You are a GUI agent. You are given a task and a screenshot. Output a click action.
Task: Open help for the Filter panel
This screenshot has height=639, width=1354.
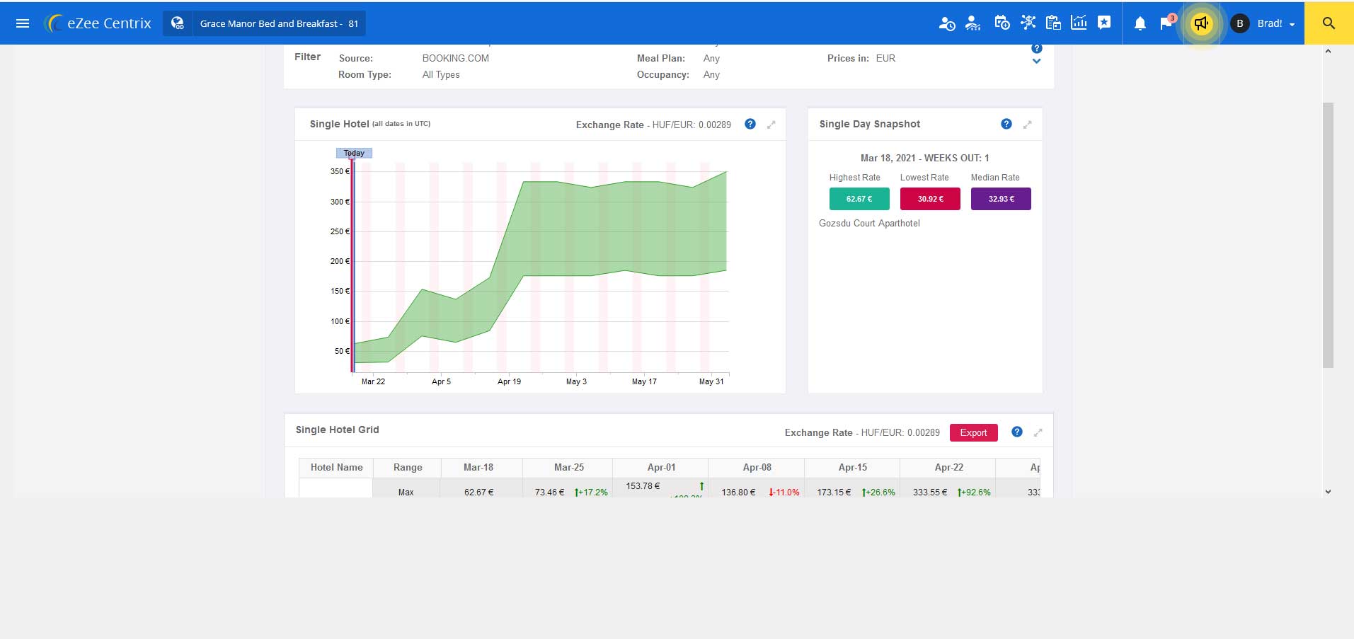1037,49
